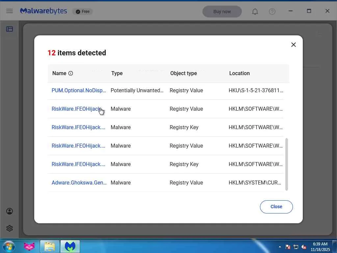This screenshot has width=337, height=253.
Task: Open the clock showing 6:39 AM
Action: tap(320, 246)
